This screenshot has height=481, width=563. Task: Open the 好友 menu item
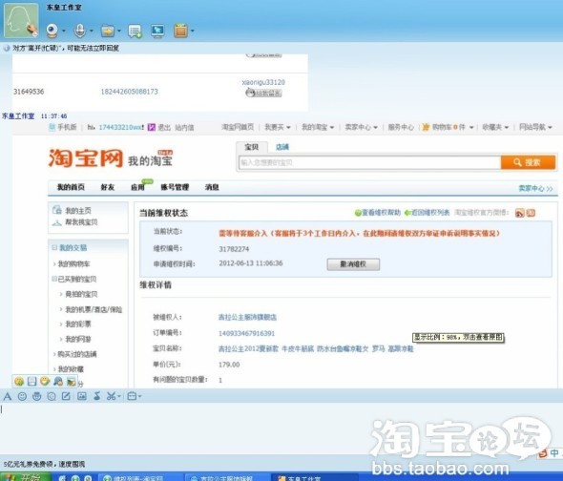108,187
